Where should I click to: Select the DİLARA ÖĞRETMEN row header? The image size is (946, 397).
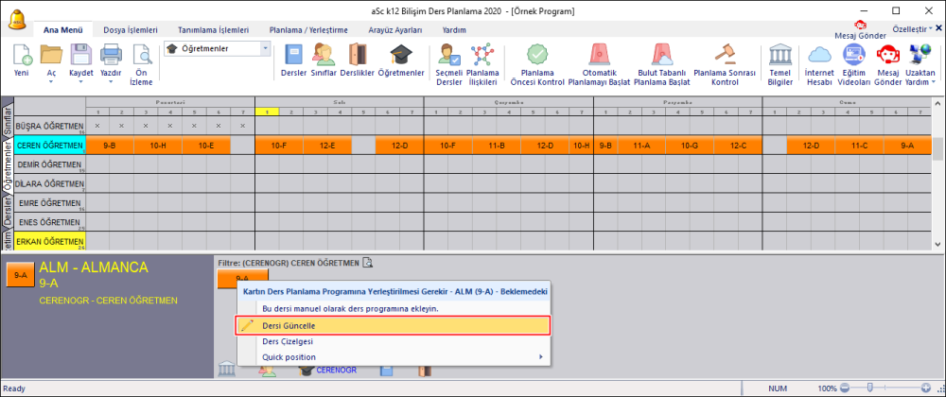pyautogui.click(x=49, y=183)
